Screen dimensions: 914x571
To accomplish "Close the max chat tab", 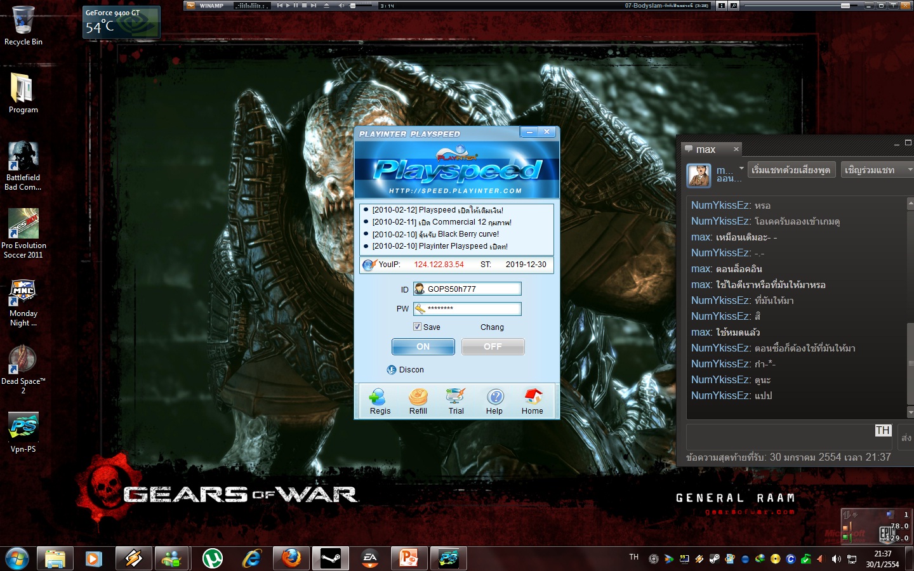I will [736, 149].
